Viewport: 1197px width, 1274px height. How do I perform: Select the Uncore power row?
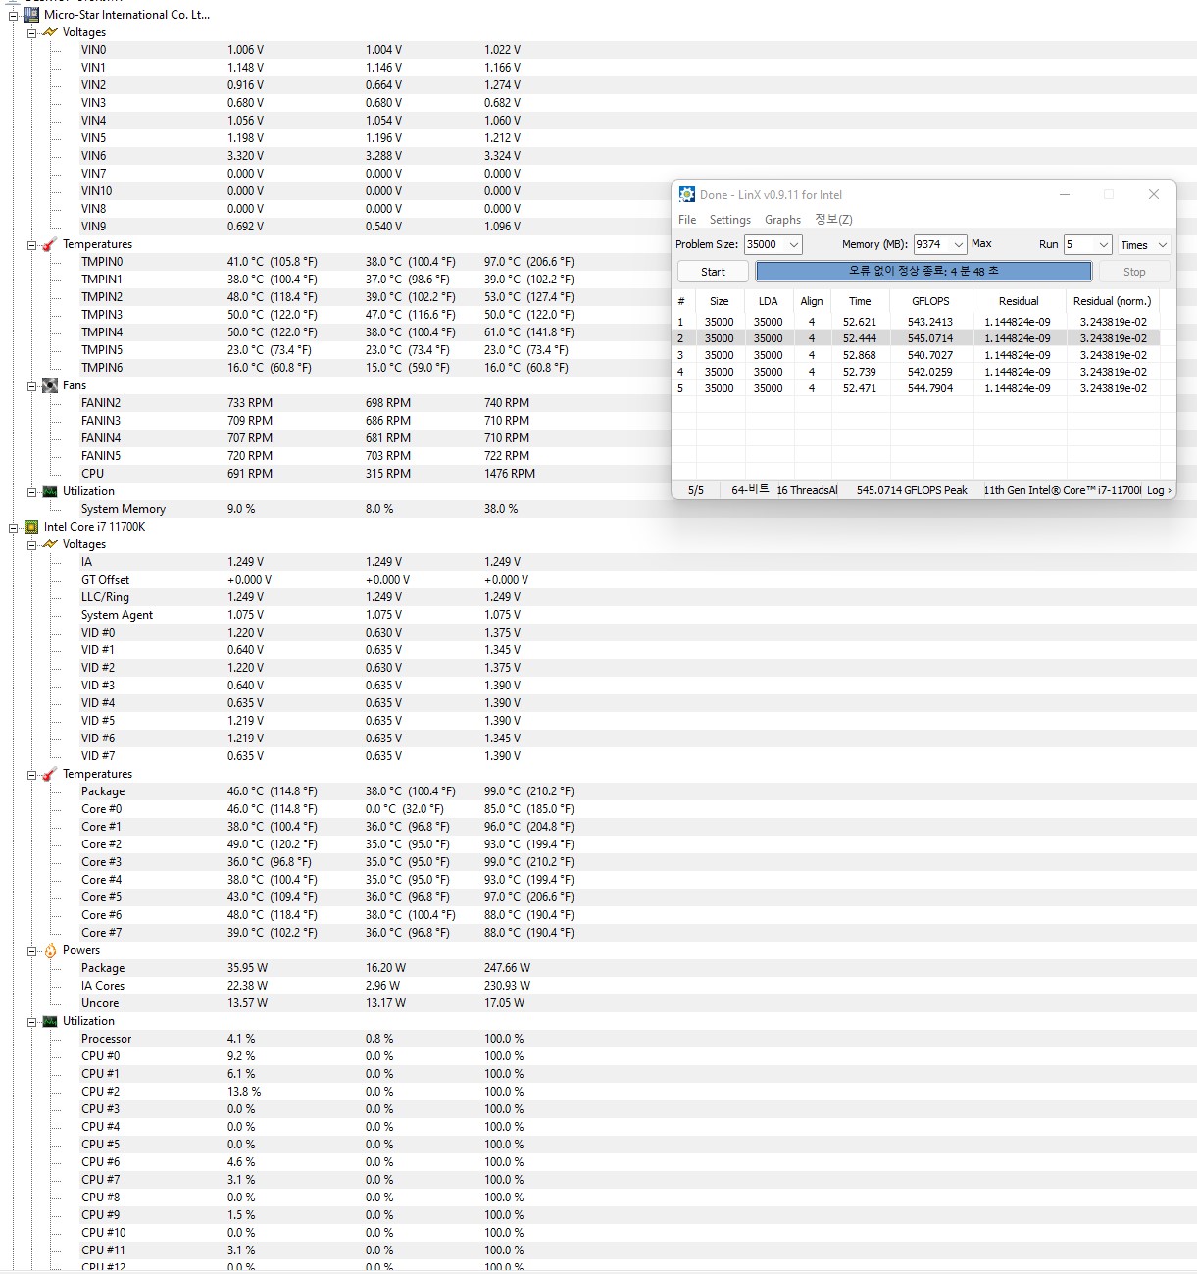pos(637,1003)
